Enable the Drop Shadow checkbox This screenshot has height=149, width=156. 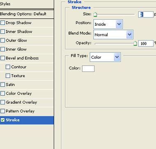coord(2,23)
